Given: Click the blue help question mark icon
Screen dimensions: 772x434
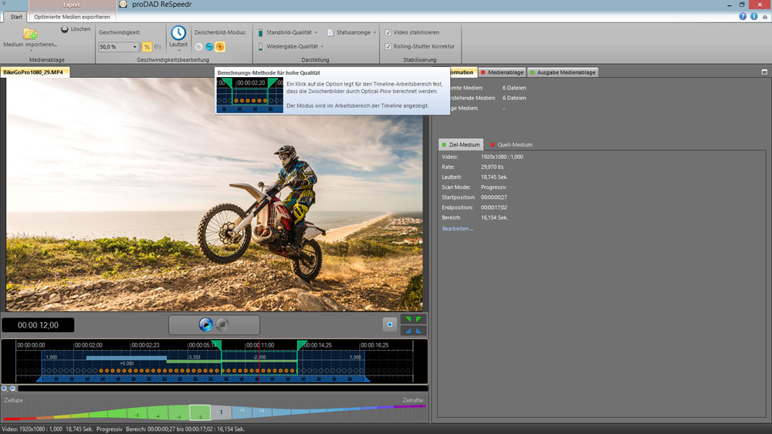Looking at the screenshot, I should tap(743, 15).
